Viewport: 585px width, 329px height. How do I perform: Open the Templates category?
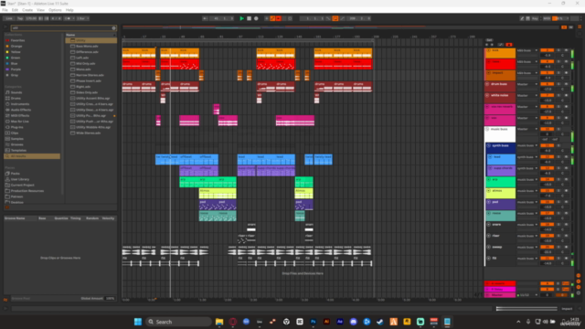click(x=18, y=150)
